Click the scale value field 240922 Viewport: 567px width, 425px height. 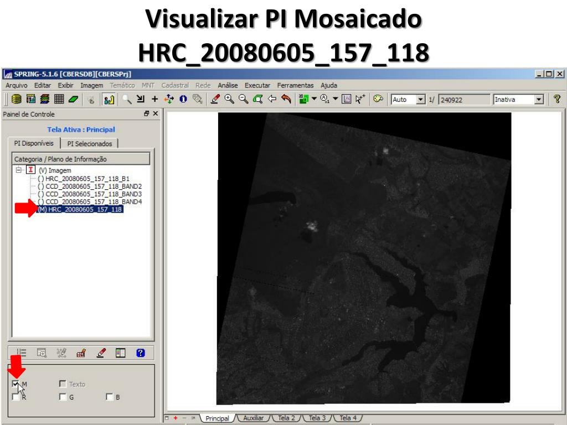pos(463,100)
